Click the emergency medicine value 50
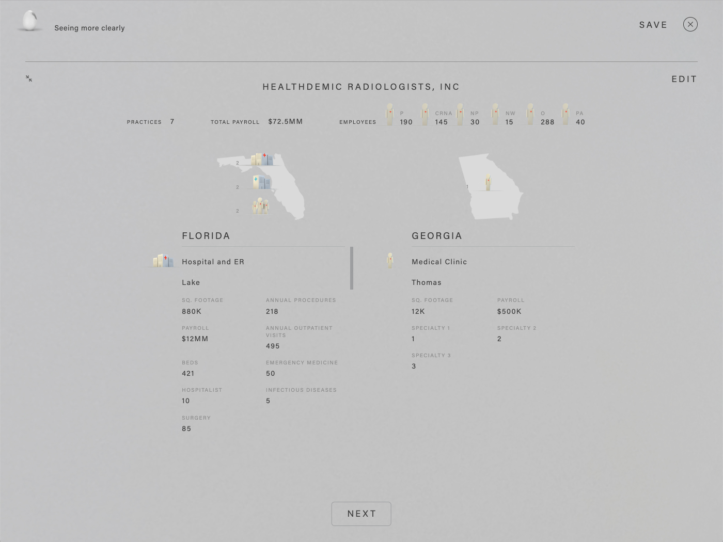The width and height of the screenshot is (723, 542). (x=271, y=373)
